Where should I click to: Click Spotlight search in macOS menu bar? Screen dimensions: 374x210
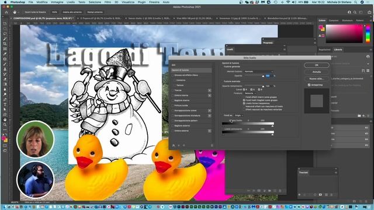click(x=356, y=2)
